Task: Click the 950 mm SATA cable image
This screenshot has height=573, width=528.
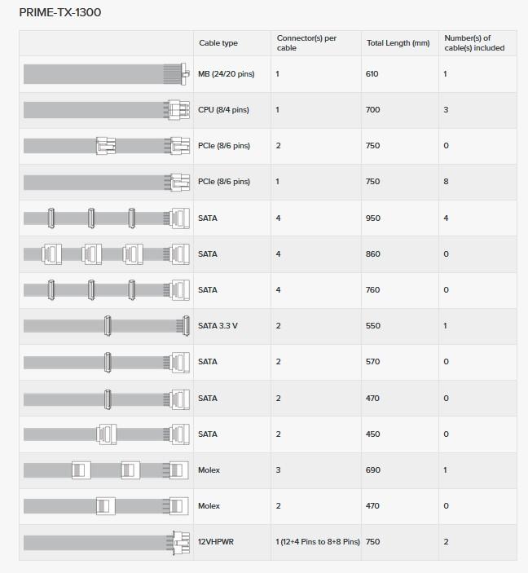Action: (106, 218)
